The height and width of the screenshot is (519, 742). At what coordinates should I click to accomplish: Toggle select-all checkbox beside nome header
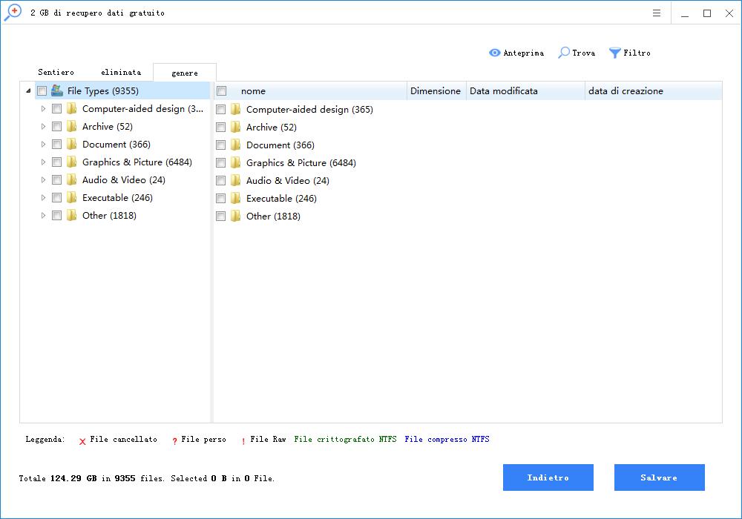point(221,90)
